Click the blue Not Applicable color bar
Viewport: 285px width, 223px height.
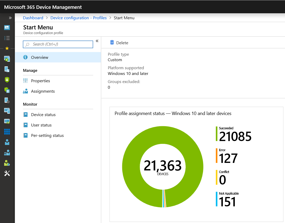click(216, 199)
